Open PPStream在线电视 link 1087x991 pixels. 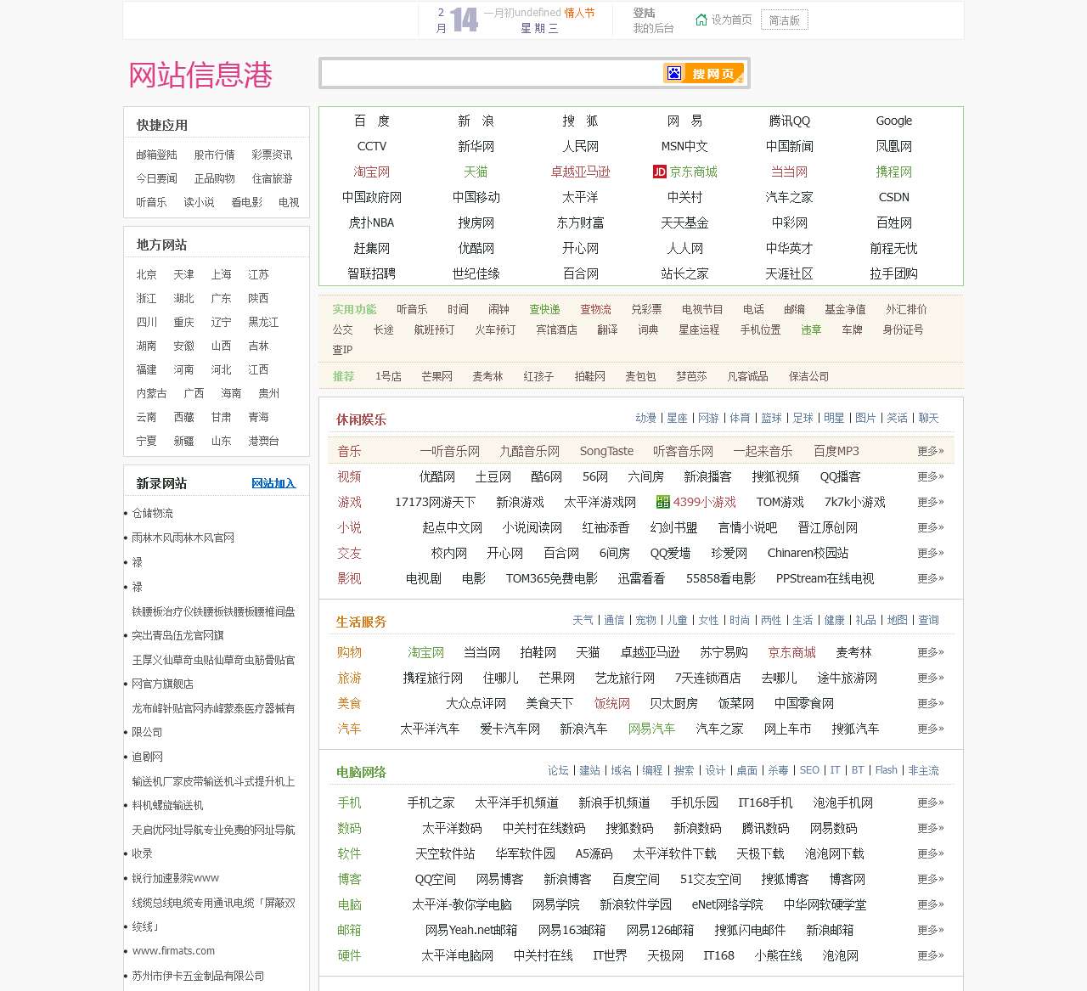pos(825,578)
